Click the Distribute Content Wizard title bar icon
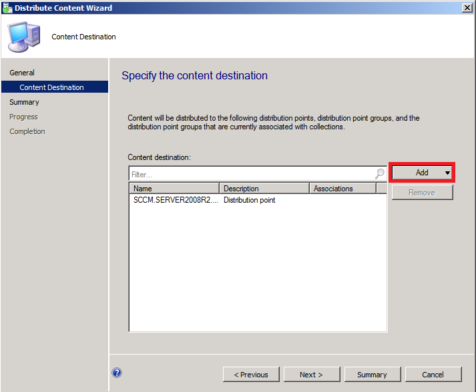This screenshot has width=476, height=392. pyautogui.click(x=7, y=7)
